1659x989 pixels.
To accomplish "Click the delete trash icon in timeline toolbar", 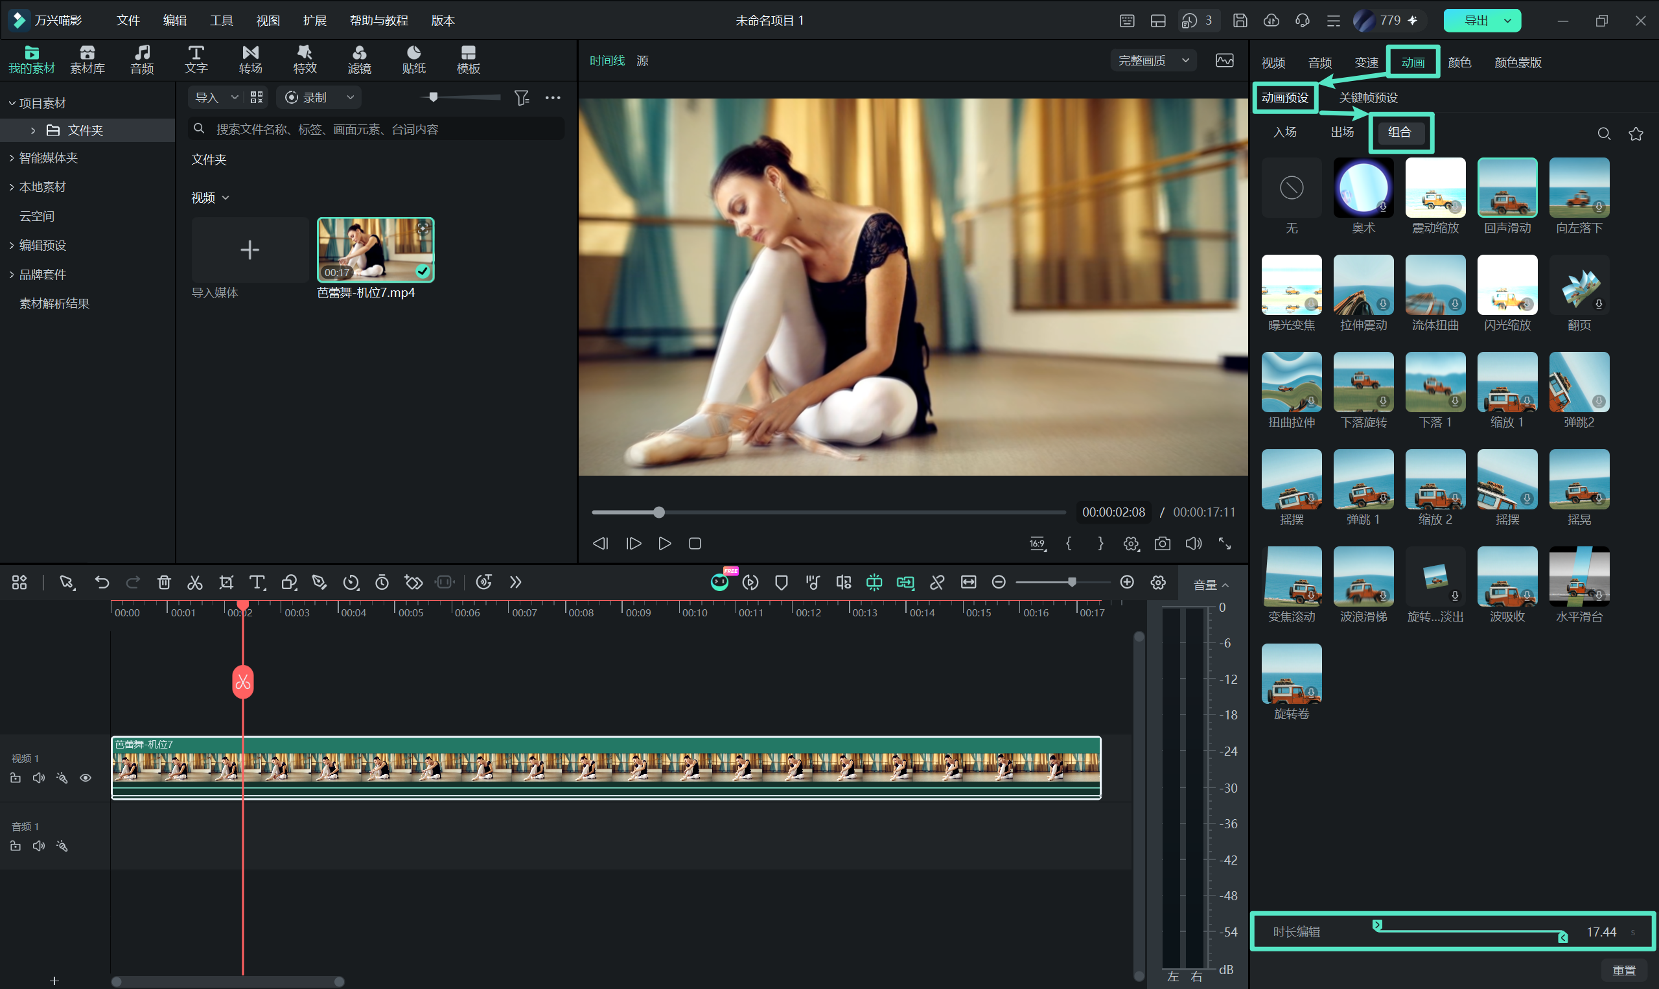I will point(164,583).
